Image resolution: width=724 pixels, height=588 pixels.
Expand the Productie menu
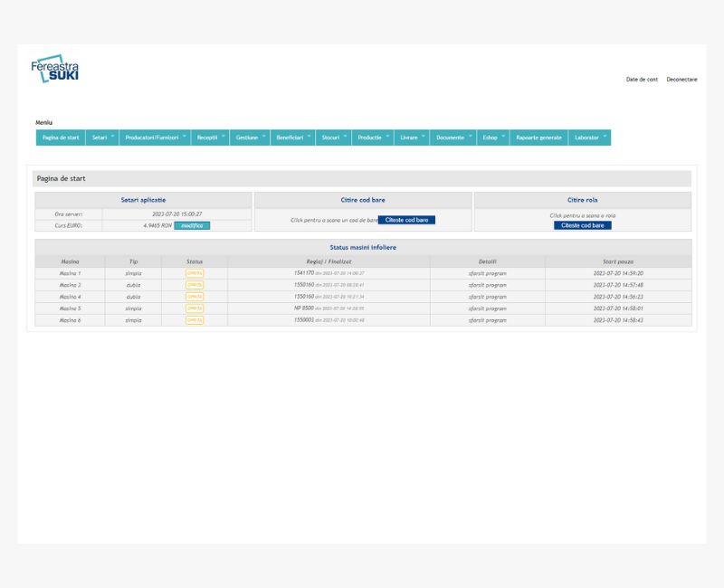(x=373, y=138)
